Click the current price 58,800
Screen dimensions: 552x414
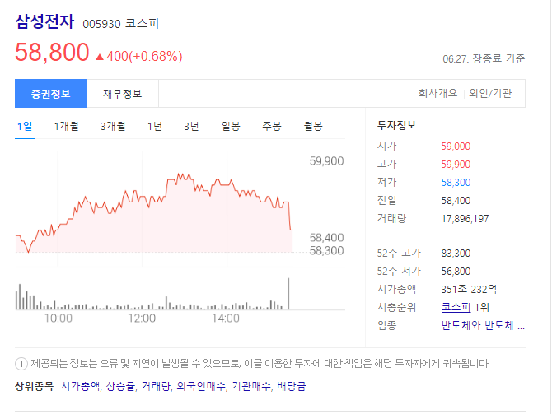(52, 53)
